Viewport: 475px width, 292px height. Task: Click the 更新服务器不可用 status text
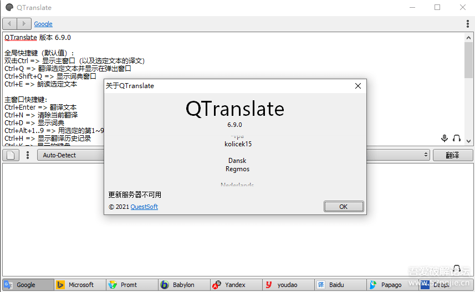[135, 194]
